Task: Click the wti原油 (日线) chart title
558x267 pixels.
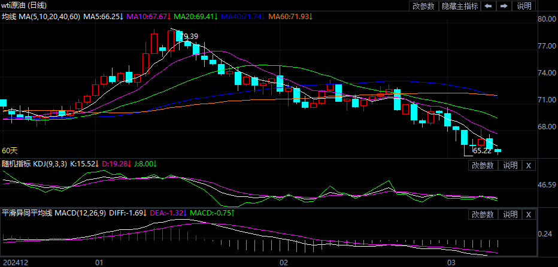Action: 24,5
